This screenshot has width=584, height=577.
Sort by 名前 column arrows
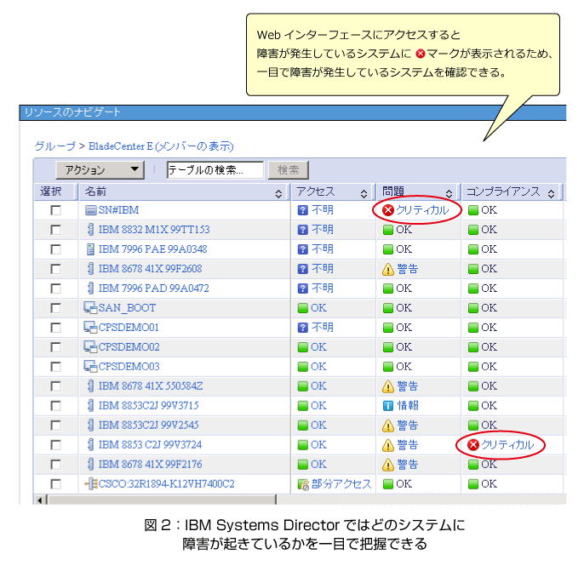point(278,193)
